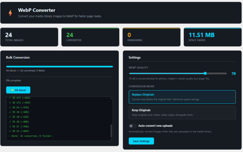
Task: Click the 75–80 recommended quality hint text
Action: [x=169, y=79]
